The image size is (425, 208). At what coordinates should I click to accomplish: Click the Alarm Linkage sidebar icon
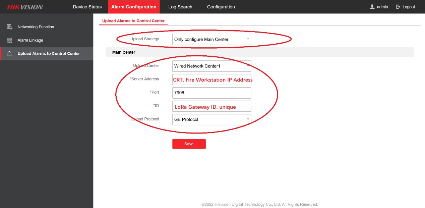[x=10, y=40]
